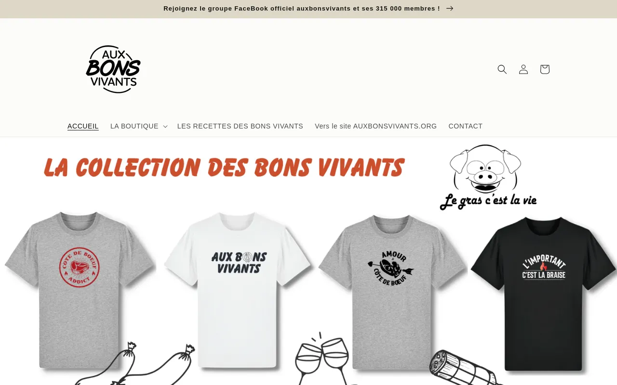Expand the LA BOUTIQUE dropdown chevron
617x385 pixels.
165,126
